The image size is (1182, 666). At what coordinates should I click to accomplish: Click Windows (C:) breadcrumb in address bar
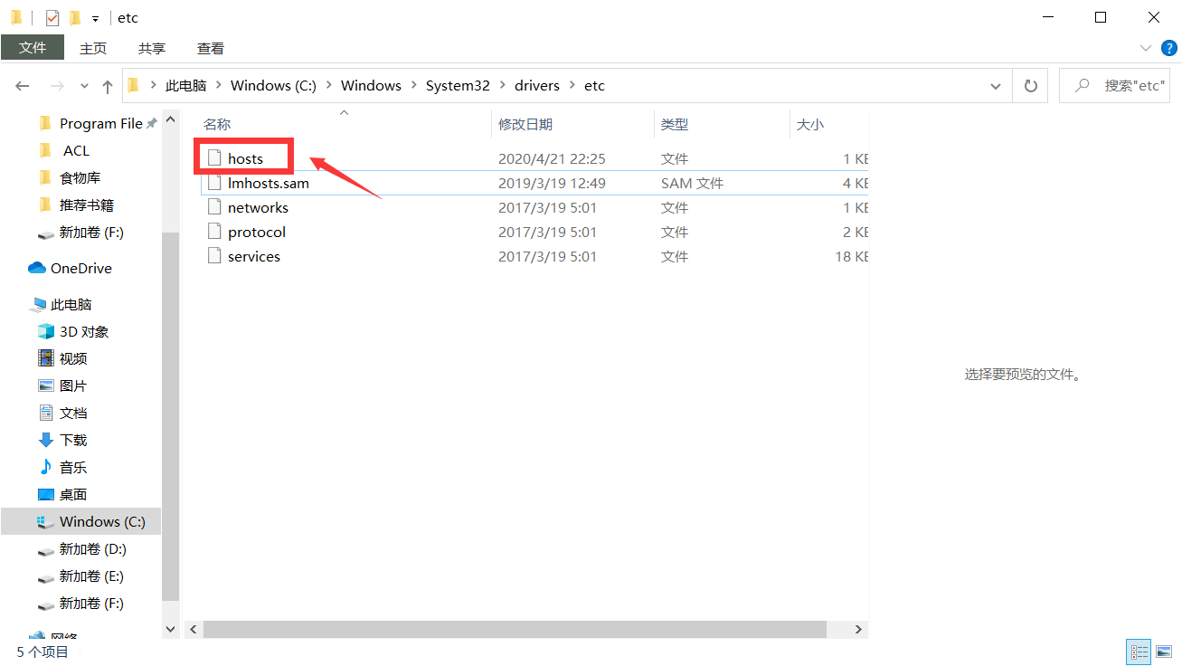[x=273, y=85]
